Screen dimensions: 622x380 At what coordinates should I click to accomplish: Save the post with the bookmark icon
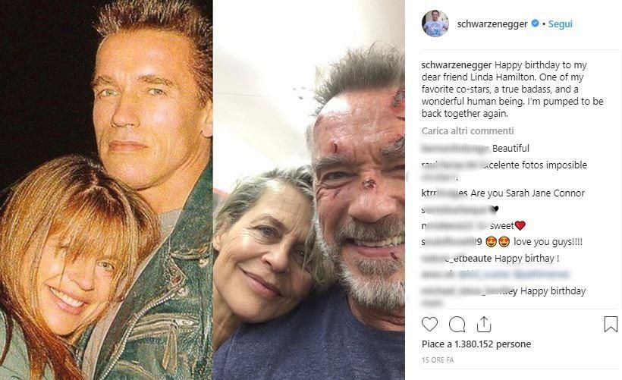(x=610, y=325)
